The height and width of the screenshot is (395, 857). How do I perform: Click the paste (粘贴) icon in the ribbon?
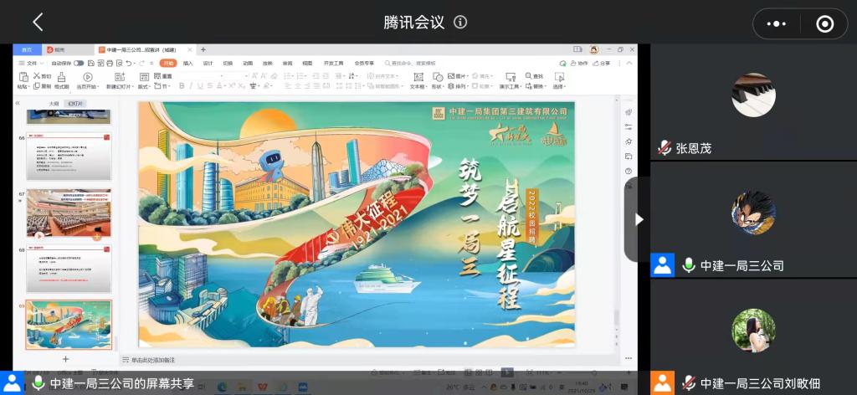pos(23,78)
